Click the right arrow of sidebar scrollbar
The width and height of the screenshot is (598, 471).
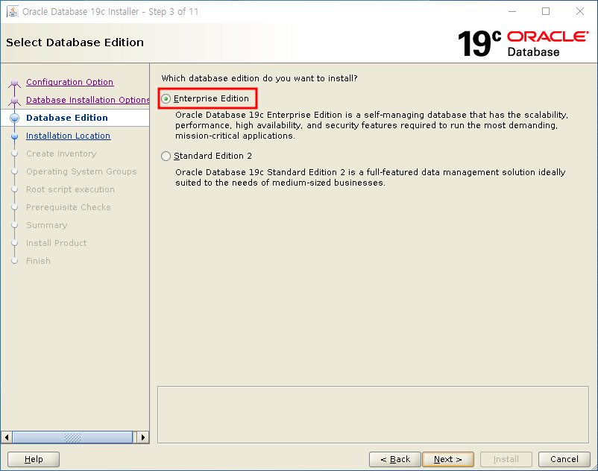143,437
